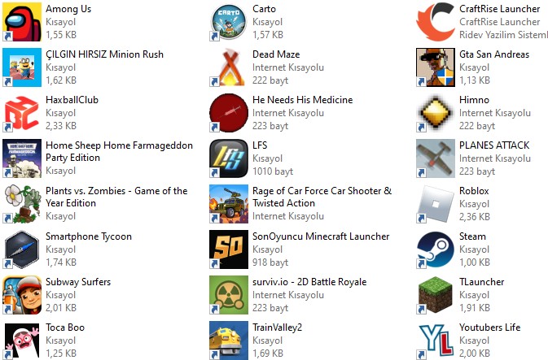Image resolution: width=548 pixels, height=360 pixels.
Task: Click the SonOyuncu Minecraft Launcher name
Action: pos(321,236)
